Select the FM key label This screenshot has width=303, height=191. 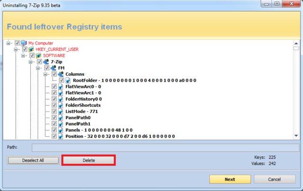click(61, 68)
